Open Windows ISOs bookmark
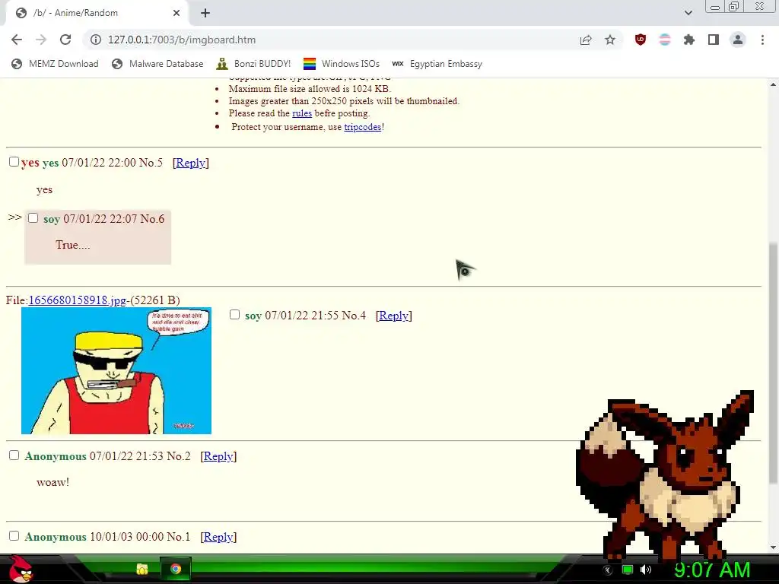 pos(342,64)
